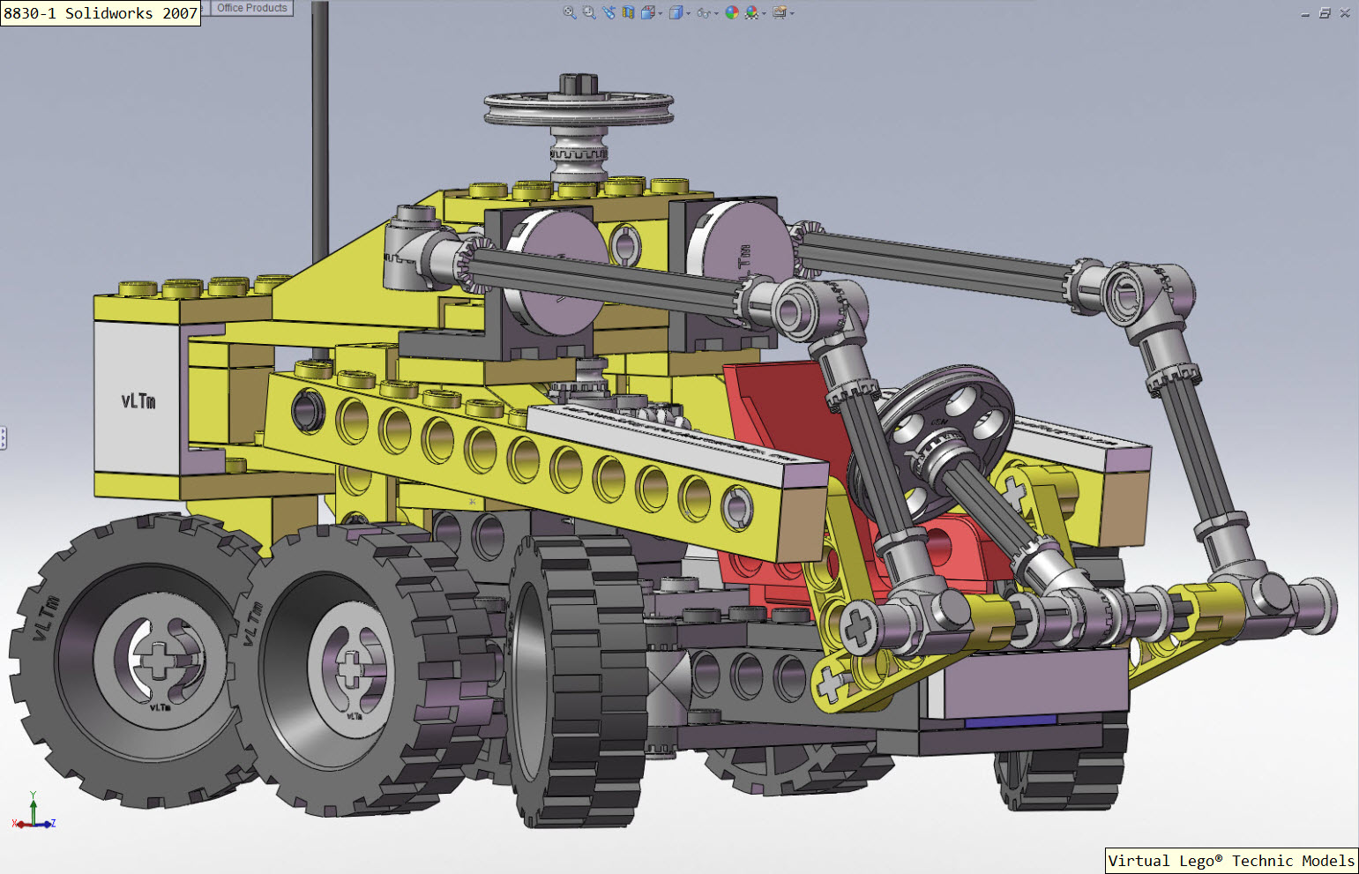Minimize the document window
The image size is (1359, 874).
tap(1305, 13)
